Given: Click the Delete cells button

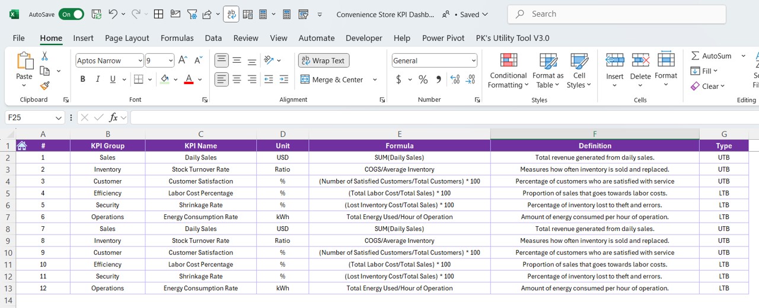Looking at the screenshot, I should click(x=640, y=70).
